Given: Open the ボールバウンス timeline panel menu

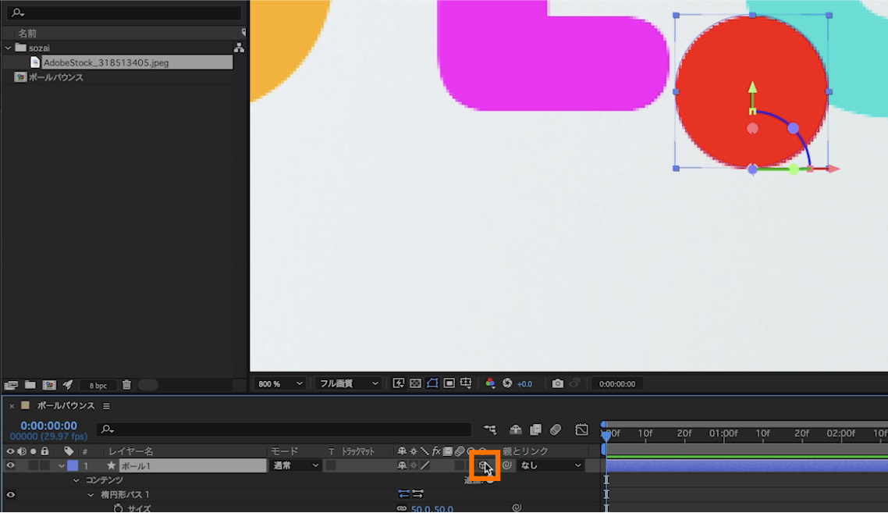Looking at the screenshot, I should coord(106,406).
